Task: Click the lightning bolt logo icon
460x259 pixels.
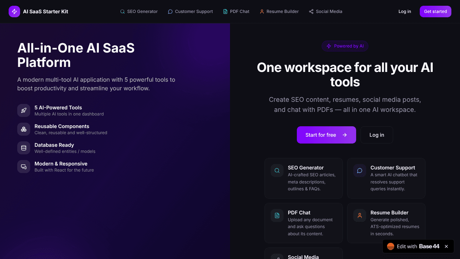Action: click(14, 12)
